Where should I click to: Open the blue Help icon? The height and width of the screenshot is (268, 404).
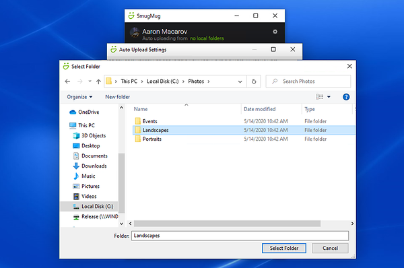click(346, 97)
